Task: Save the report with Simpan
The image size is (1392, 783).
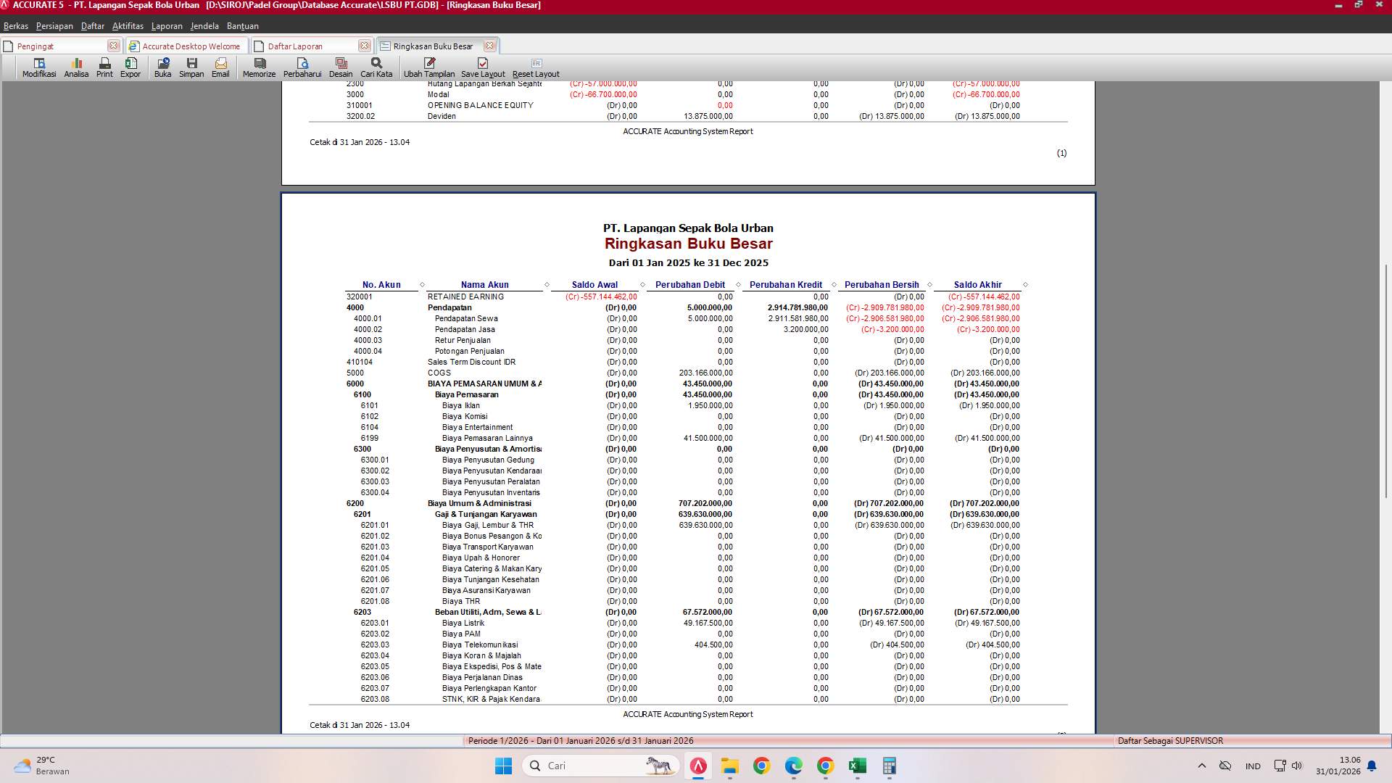Action: pos(191,67)
